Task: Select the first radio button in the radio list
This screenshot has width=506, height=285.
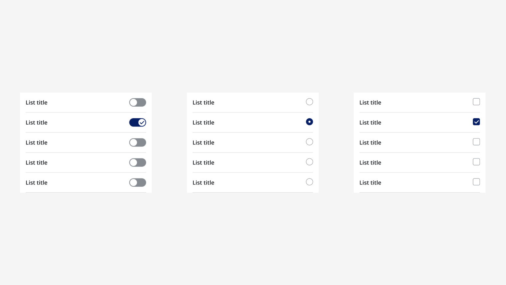Action: point(309,102)
